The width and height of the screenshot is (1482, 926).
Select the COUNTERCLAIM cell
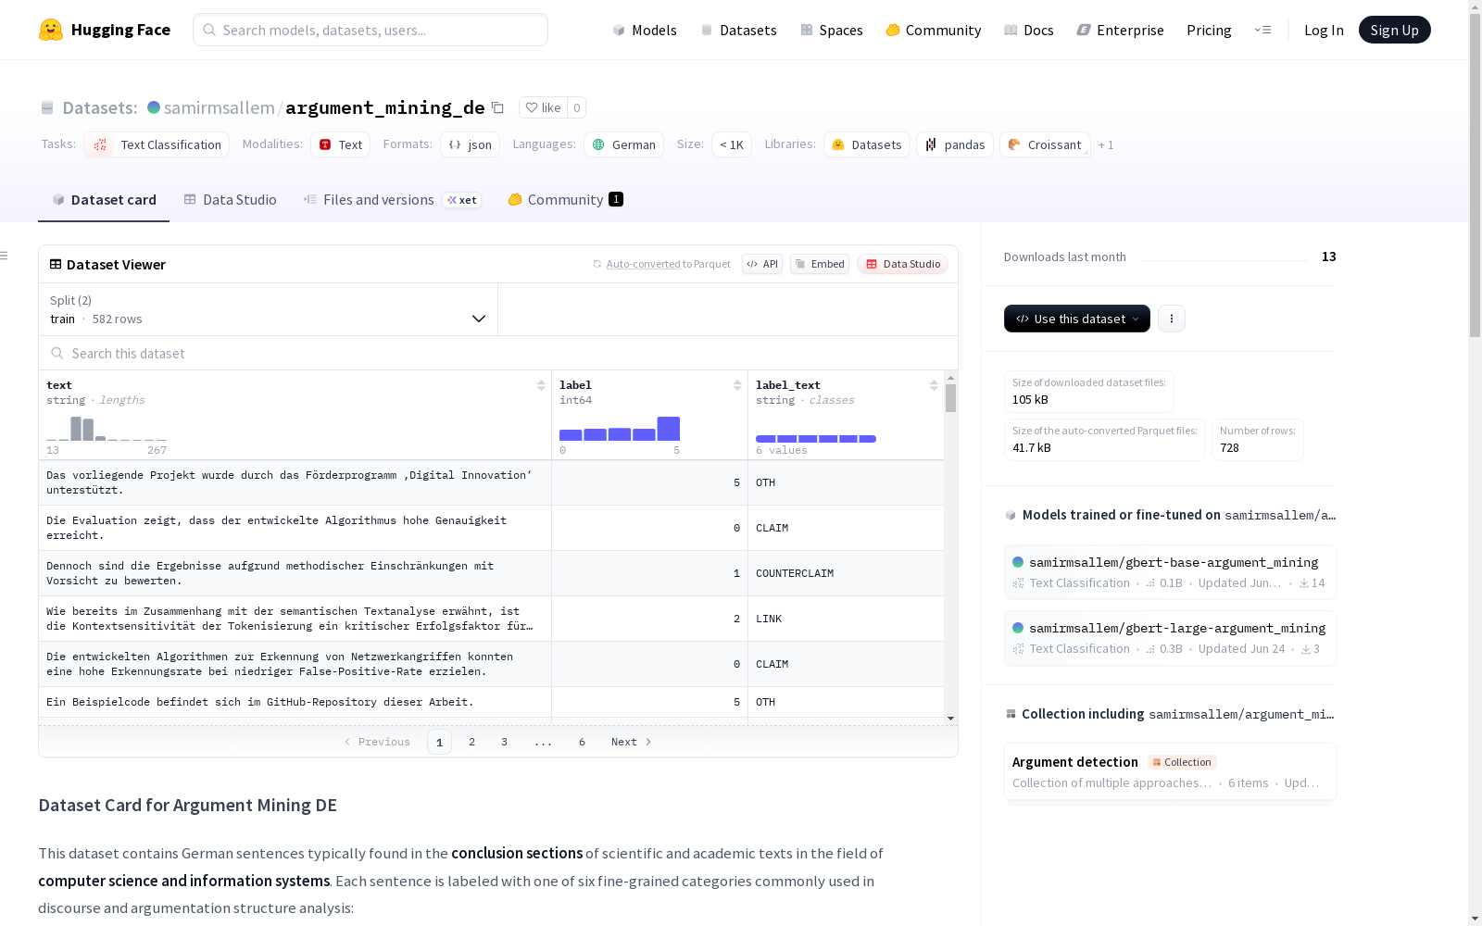tap(846, 573)
